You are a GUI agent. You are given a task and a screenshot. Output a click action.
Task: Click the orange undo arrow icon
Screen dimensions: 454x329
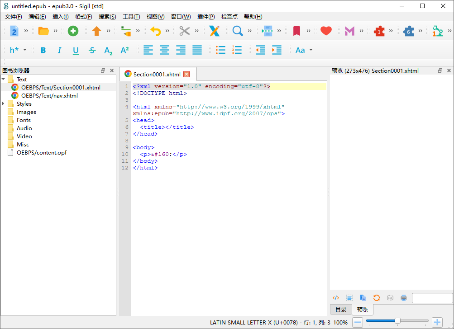155,31
